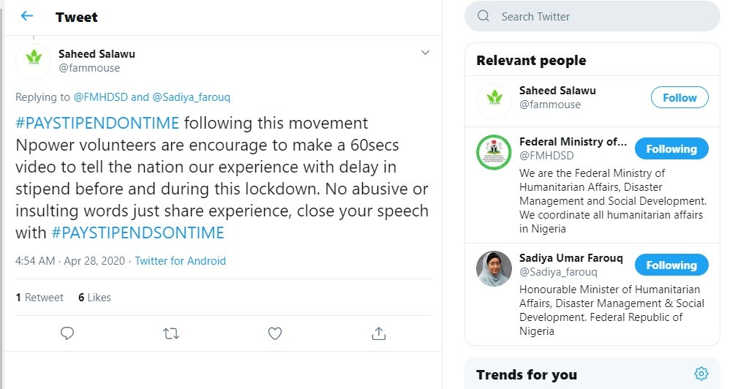Toggle Following for Sadiya Umar Farouq
Screen dimensions: 738x389
671,265
